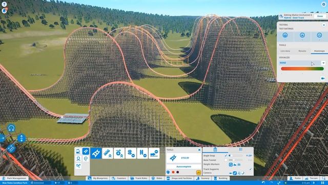This screenshot has height=185, width=328.
Task: Pick the dark purple track color swatch
Action: 178,172
